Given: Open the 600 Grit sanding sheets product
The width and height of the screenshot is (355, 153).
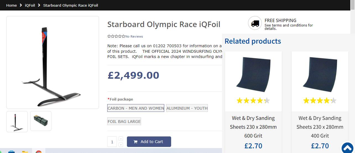Looking at the screenshot, I should pyautogui.click(x=253, y=127).
